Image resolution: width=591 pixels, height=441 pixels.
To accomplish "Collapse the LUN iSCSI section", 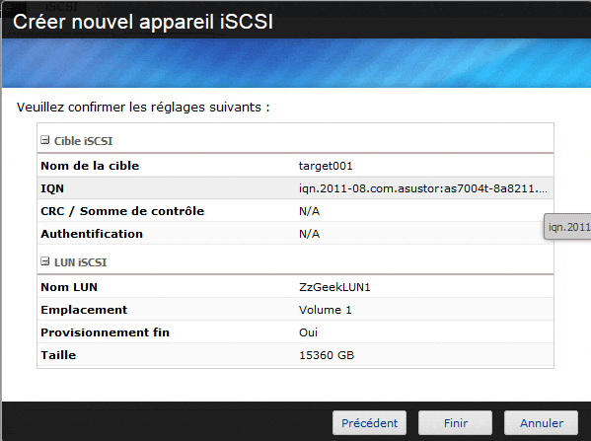I will tap(44, 261).
